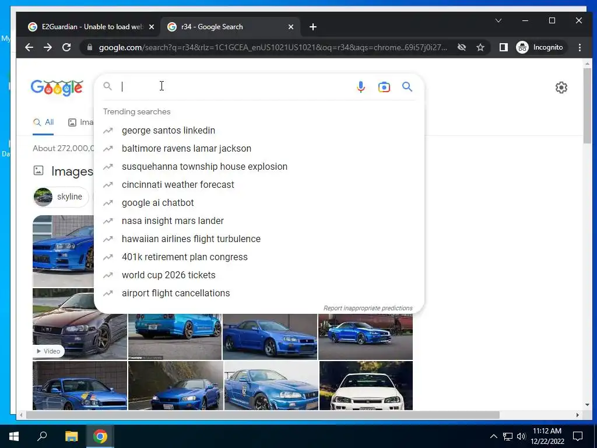Viewport: 597px width, 448px height.
Task: Open the Windows Start menu
Action: (x=14, y=436)
